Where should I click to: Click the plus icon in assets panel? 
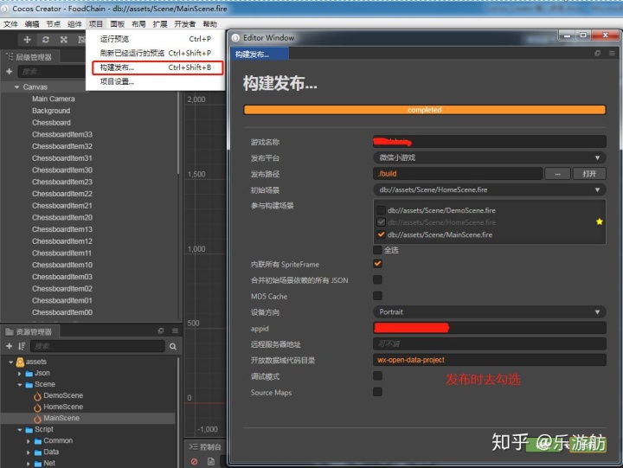[x=10, y=346]
